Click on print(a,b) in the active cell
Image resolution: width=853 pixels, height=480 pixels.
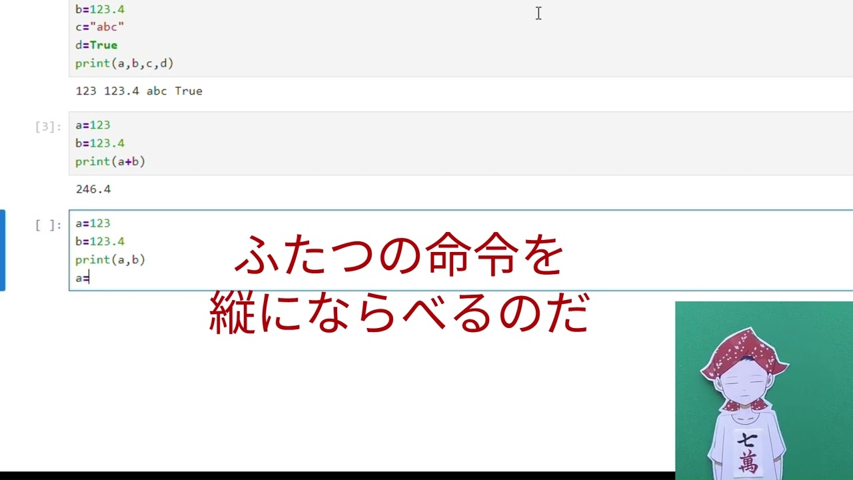[110, 259]
